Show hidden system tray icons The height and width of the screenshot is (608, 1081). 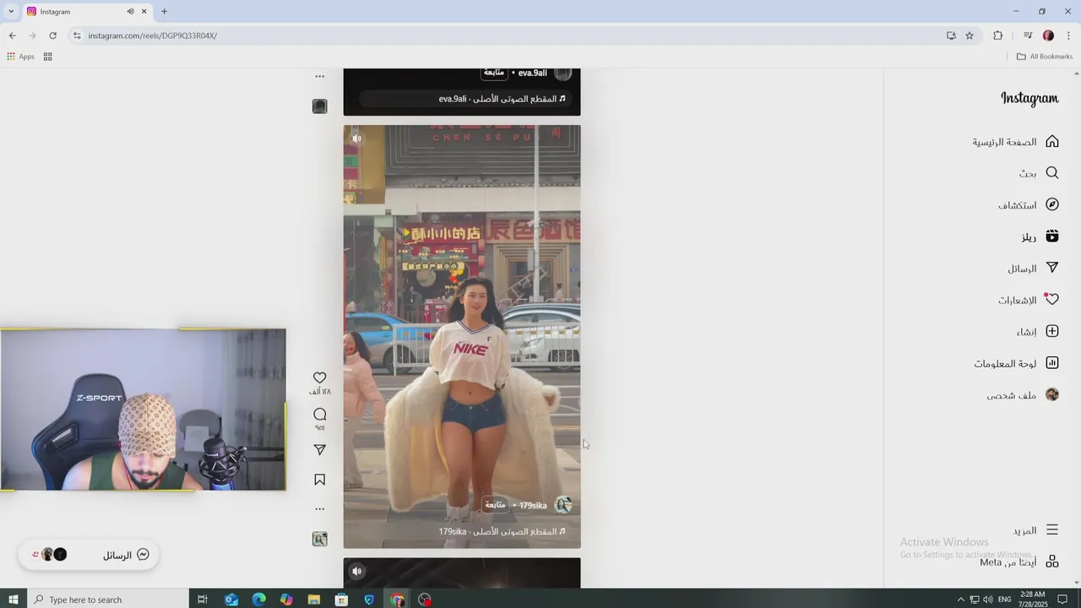click(960, 600)
